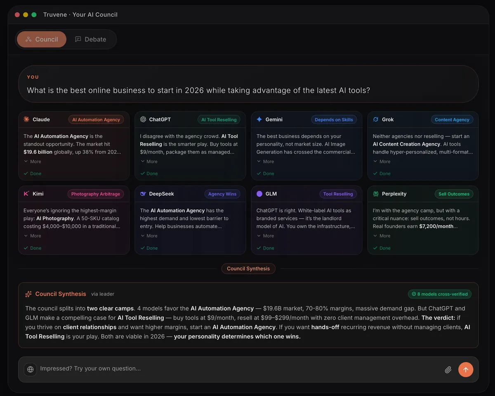Click the ChatGPT logo icon
The width and height of the screenshot is (495, 396).
[143, 119]
